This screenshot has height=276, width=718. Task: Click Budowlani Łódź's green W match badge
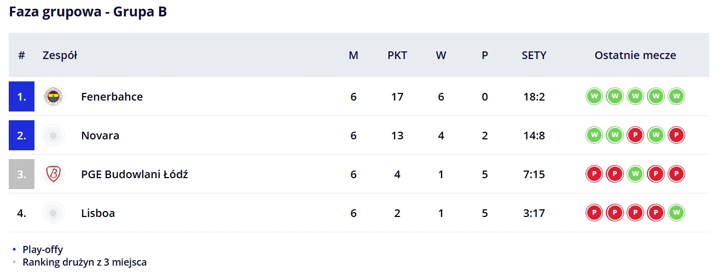pos(635,174)
